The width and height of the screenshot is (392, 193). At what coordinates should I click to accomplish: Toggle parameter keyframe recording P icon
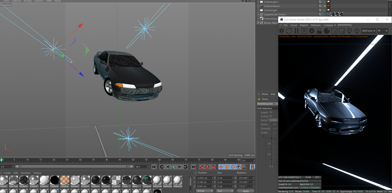pos(239,167)
